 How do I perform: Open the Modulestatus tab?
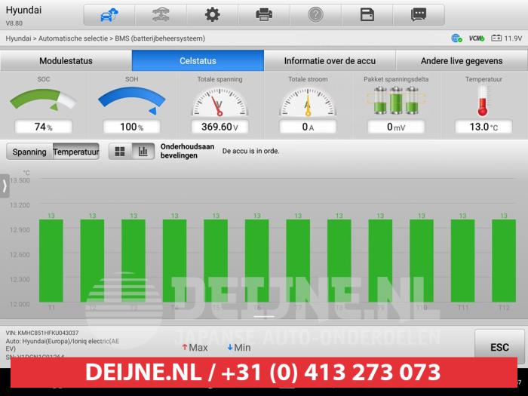(x=66, y=61)
